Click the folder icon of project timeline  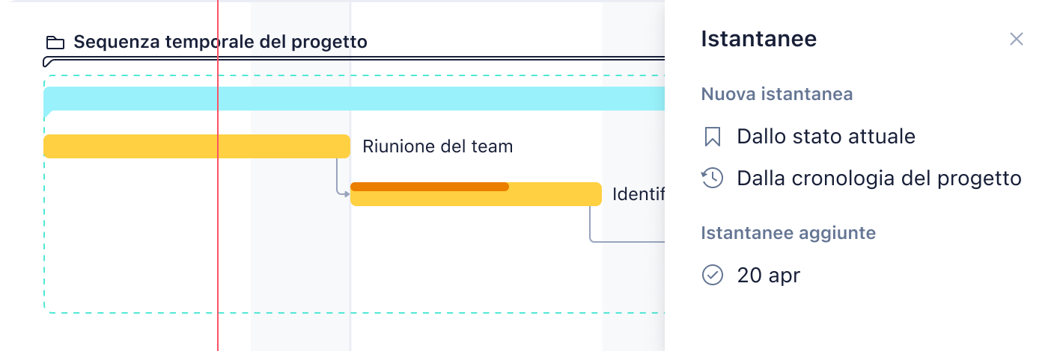tap(55, 42)
